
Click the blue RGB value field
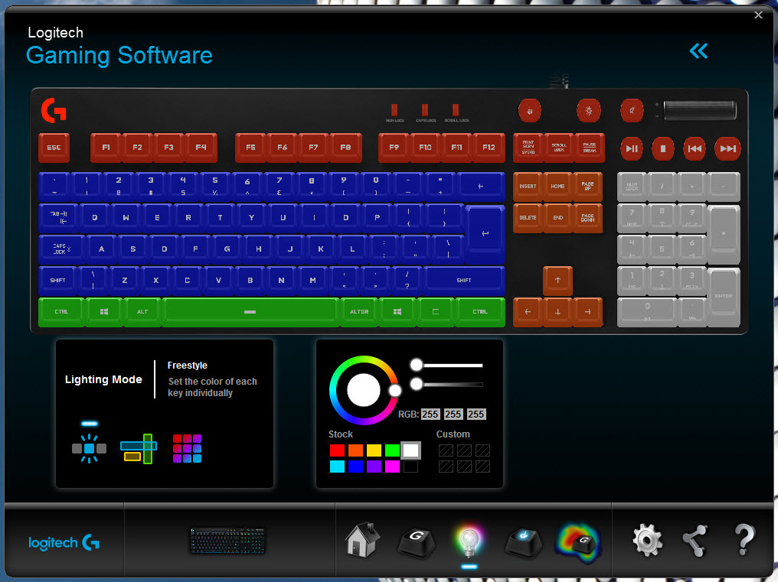coord(476,415)
